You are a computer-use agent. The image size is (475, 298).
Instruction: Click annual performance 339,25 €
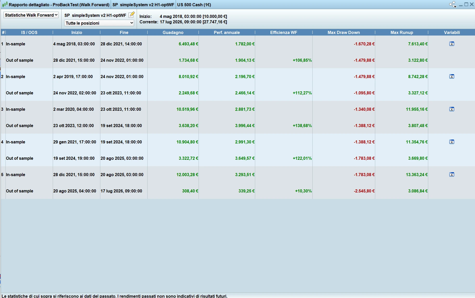click(247, 191)
